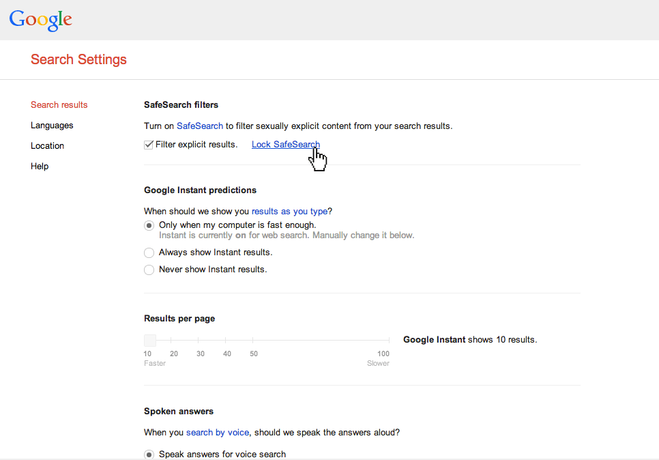
Task: Select Only when my computer is fast enough
Action: [149, 225]
